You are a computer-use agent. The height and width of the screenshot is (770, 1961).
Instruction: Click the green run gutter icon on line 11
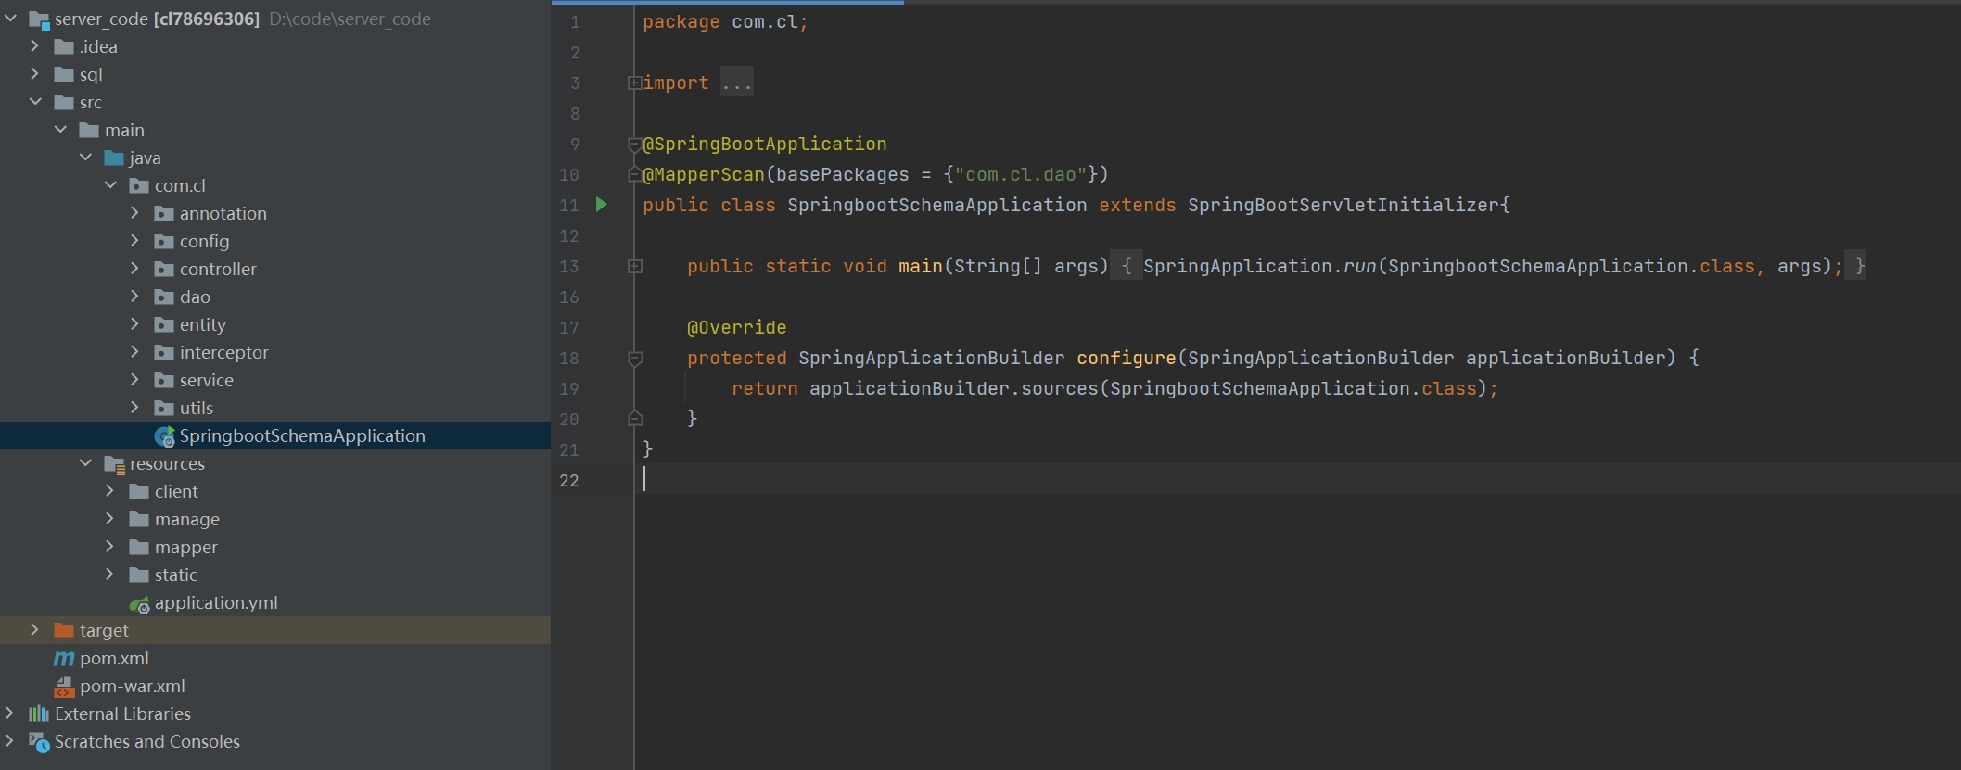coord(601,205)
